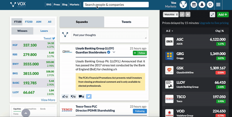Like the Lloyds squawk with thumbs up
The image size is (232, 117).
click(65, 96)
